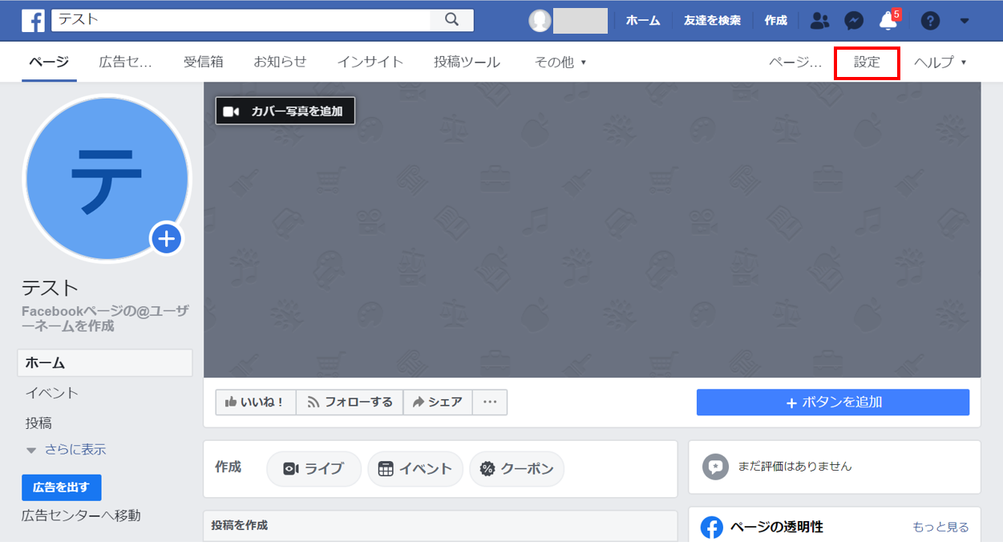Click the もっと見る link
1003x546 pixels.
coord(940,527)
